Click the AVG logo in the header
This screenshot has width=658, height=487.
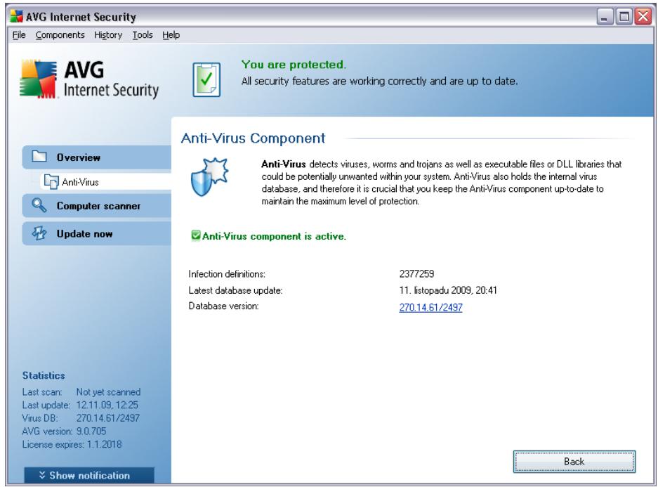(x=89, y=80)
